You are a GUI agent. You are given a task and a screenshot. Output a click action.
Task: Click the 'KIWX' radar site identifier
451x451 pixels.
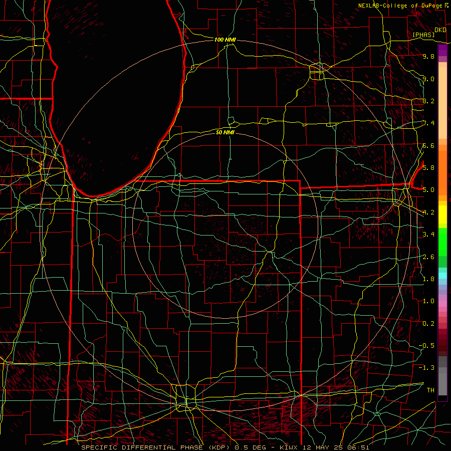pyautogui.click(x=289, y=447)
